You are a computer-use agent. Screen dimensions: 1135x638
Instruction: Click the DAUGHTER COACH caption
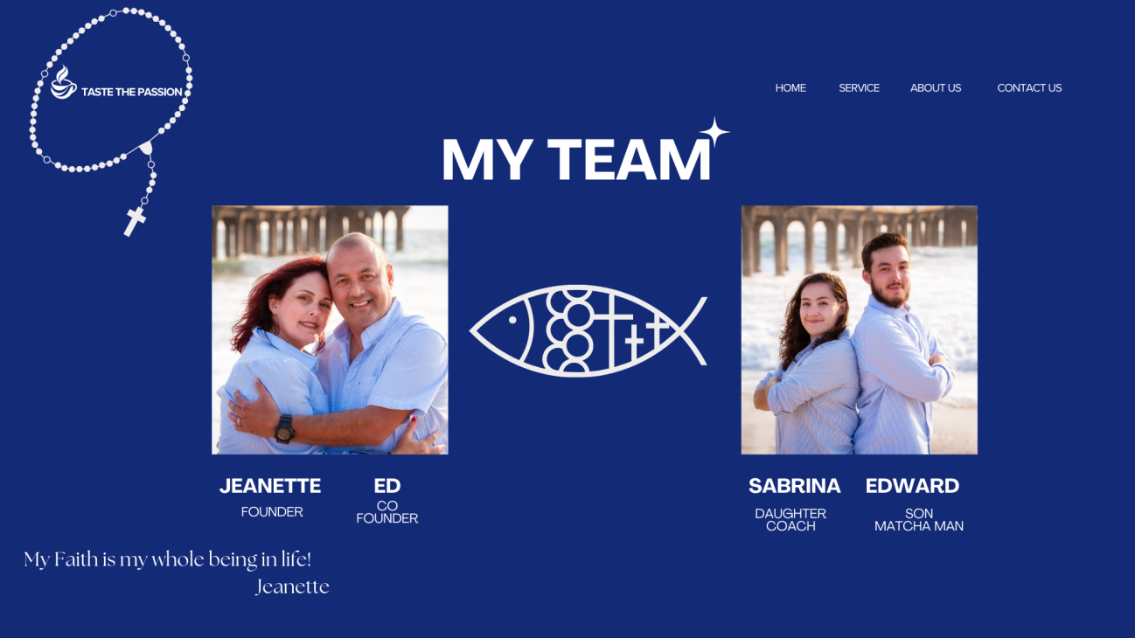click(x=790, y=520)
